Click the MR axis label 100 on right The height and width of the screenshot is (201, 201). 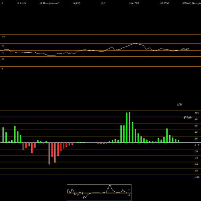[x=197, y=113]
